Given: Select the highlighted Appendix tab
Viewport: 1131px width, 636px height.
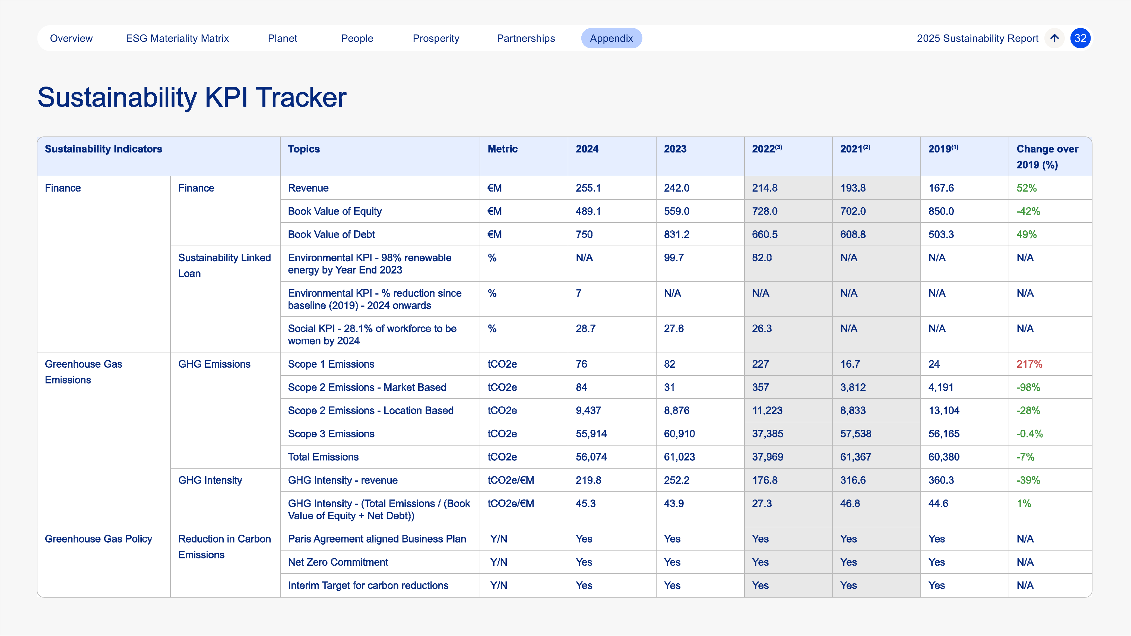Looking at the screenshot, I should click(611, 38).
